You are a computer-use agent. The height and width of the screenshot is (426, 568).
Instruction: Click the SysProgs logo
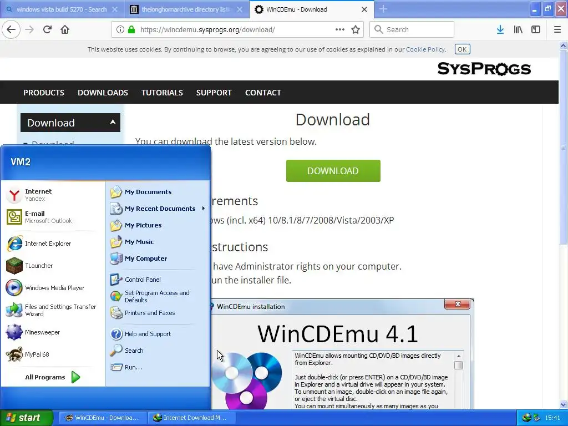pyautogui.click(x=484, y=68)
